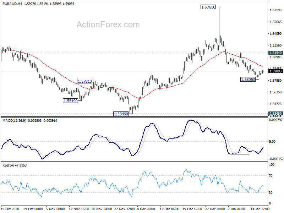Click the 19 Oct 2018 date label

tap(10, 209)
